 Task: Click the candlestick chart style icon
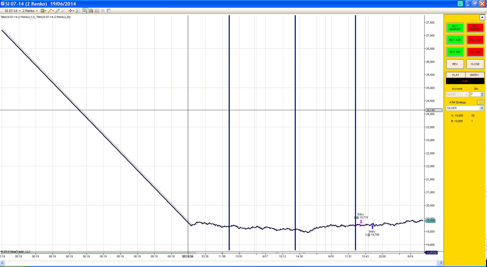pyautogui.click(x=43, y=11)
